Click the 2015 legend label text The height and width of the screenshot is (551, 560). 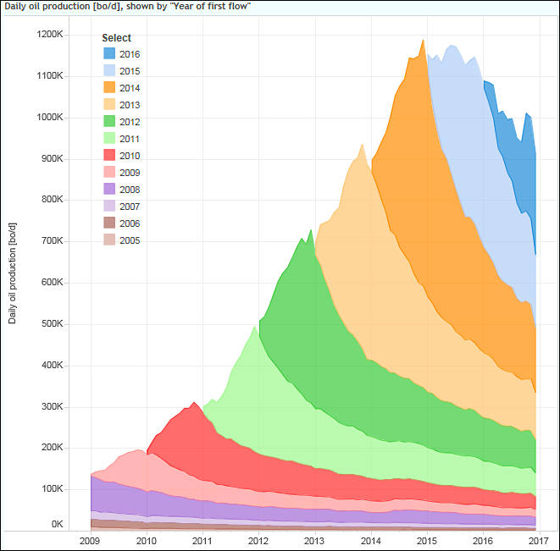click(130, 71)
